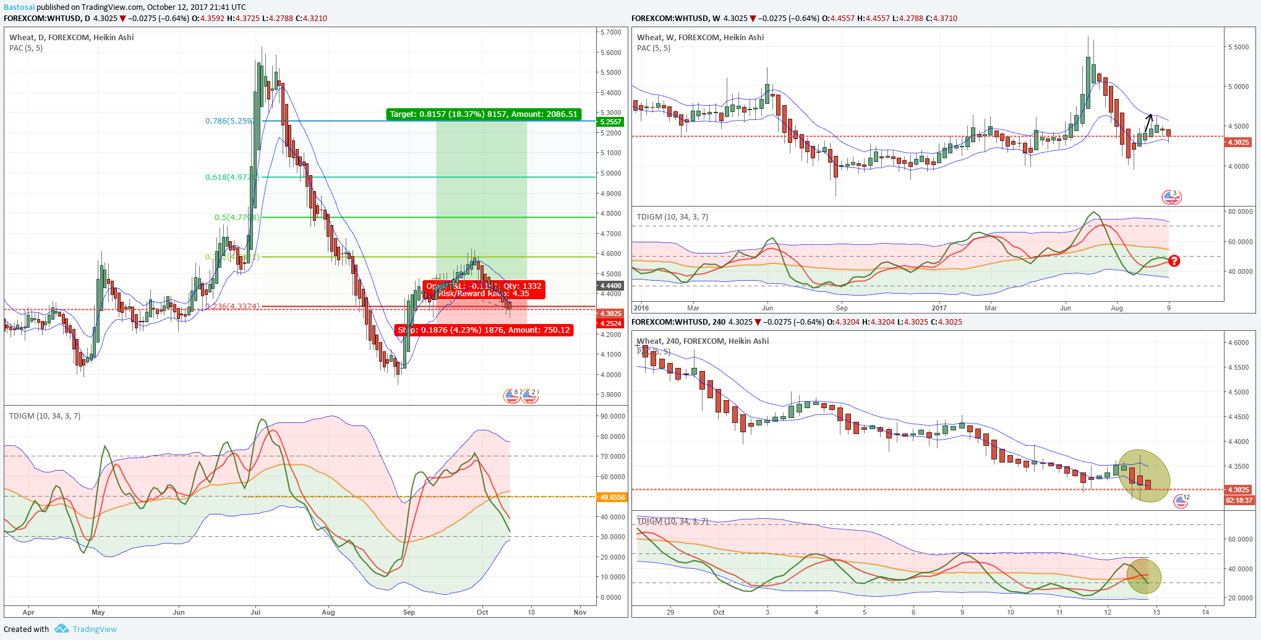Click the 4.2524 red price tag on the daily axis
1261x640 pixels.
click(610, 323)
